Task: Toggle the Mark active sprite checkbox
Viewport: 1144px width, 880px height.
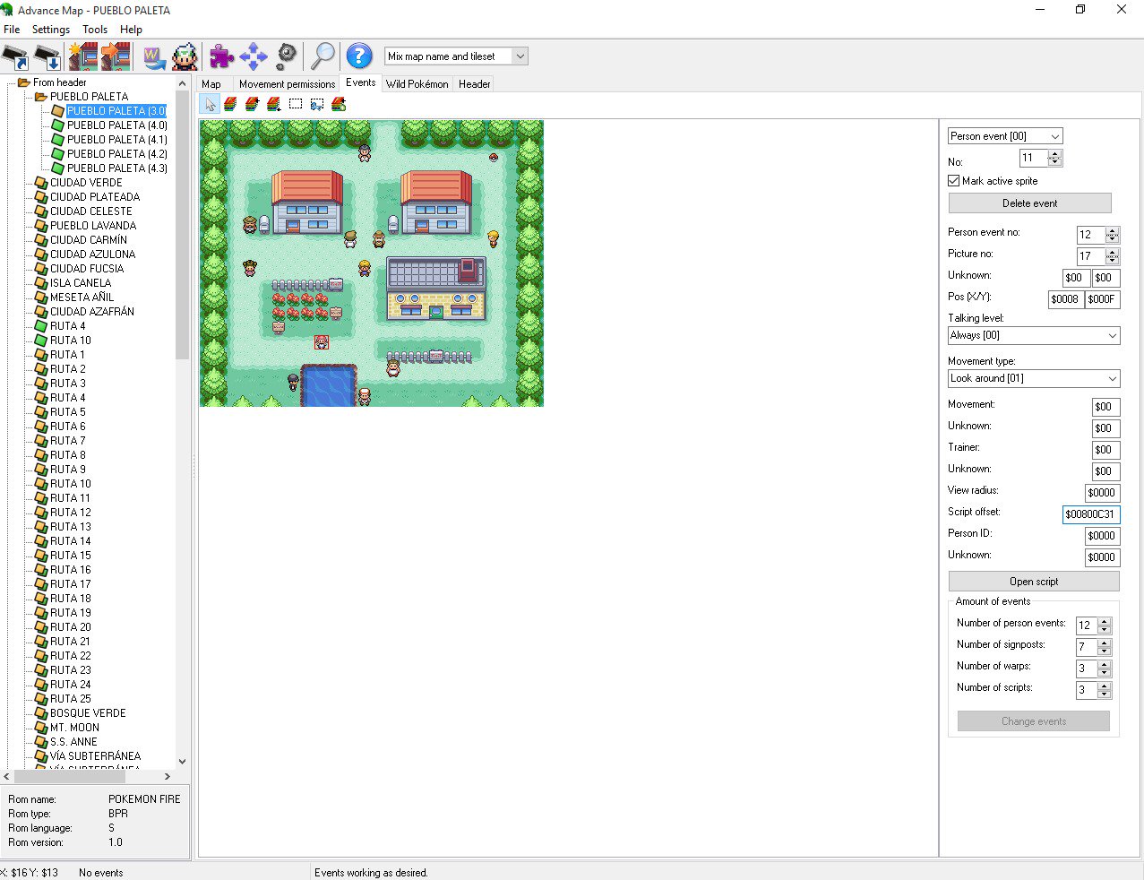Action: coord(954,181)
